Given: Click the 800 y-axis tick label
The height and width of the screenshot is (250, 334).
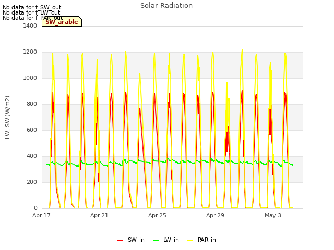Looking at the screenshot, I should pos(32,104).
